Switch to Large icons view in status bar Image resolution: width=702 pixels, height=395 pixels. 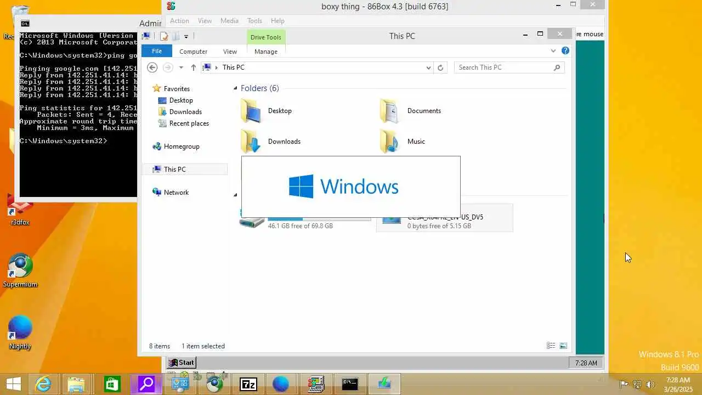563,346
